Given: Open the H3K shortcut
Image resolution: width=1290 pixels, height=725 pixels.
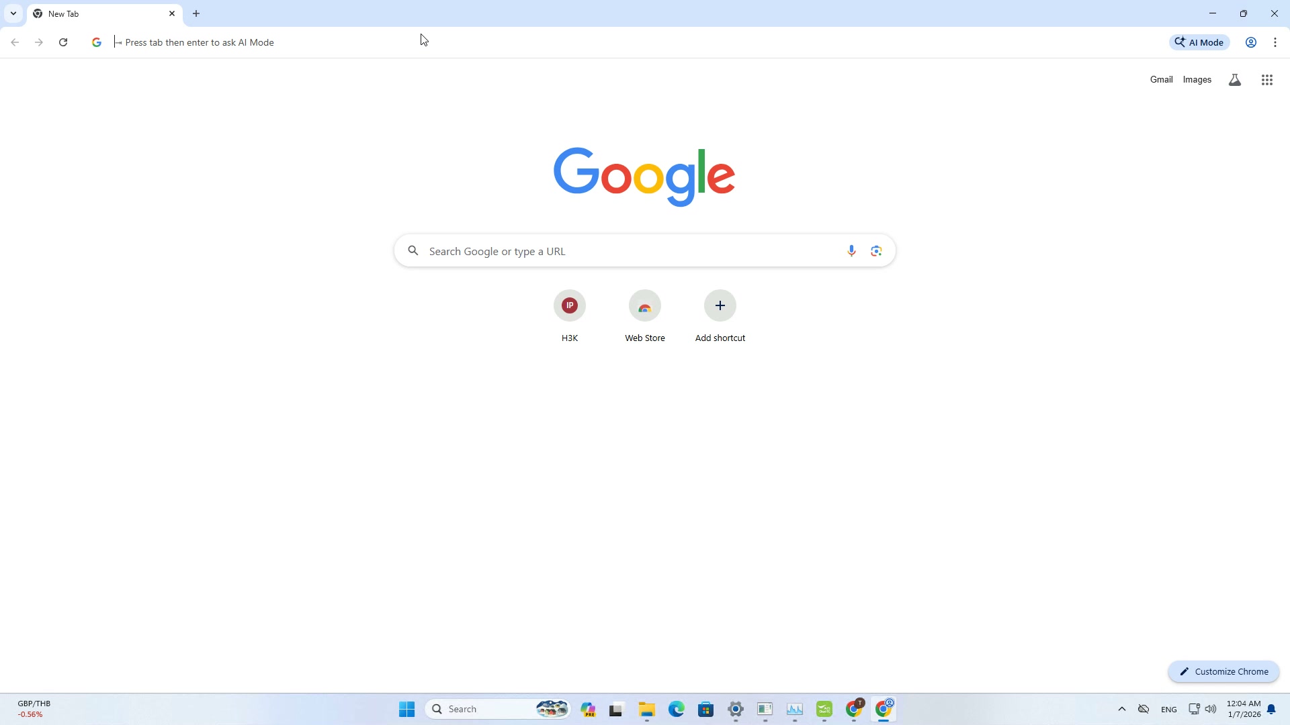Looking at the screenshot, I should (x=569, y=306).
